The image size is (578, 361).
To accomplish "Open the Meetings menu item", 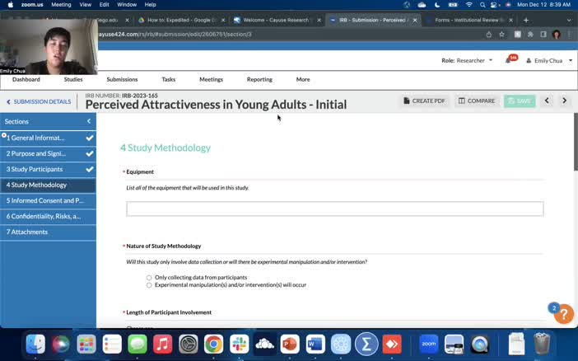I will [x=212, y=79].
